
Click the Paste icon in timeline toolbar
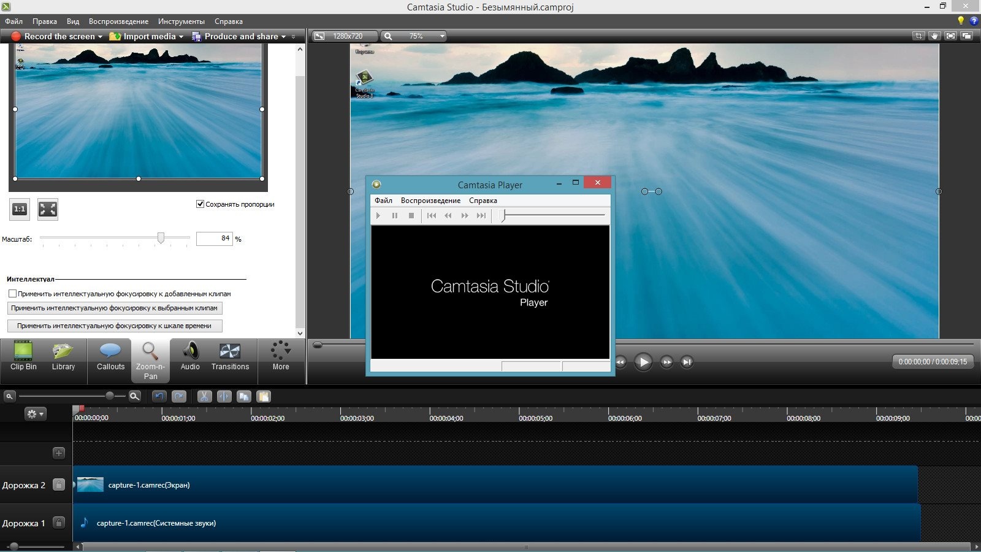point(264,396)
